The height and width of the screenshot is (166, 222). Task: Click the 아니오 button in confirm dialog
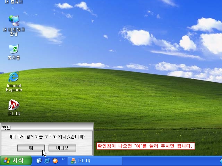click(62, 148)
